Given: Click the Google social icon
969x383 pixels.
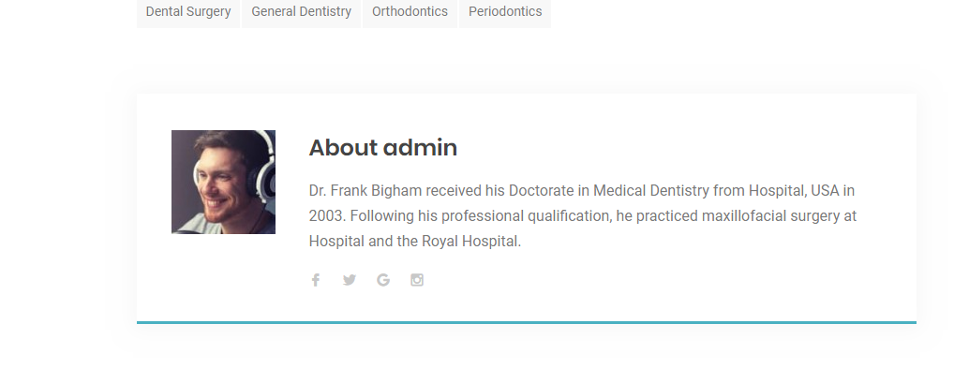Looking at the screenshot, I should click(383, 280).
